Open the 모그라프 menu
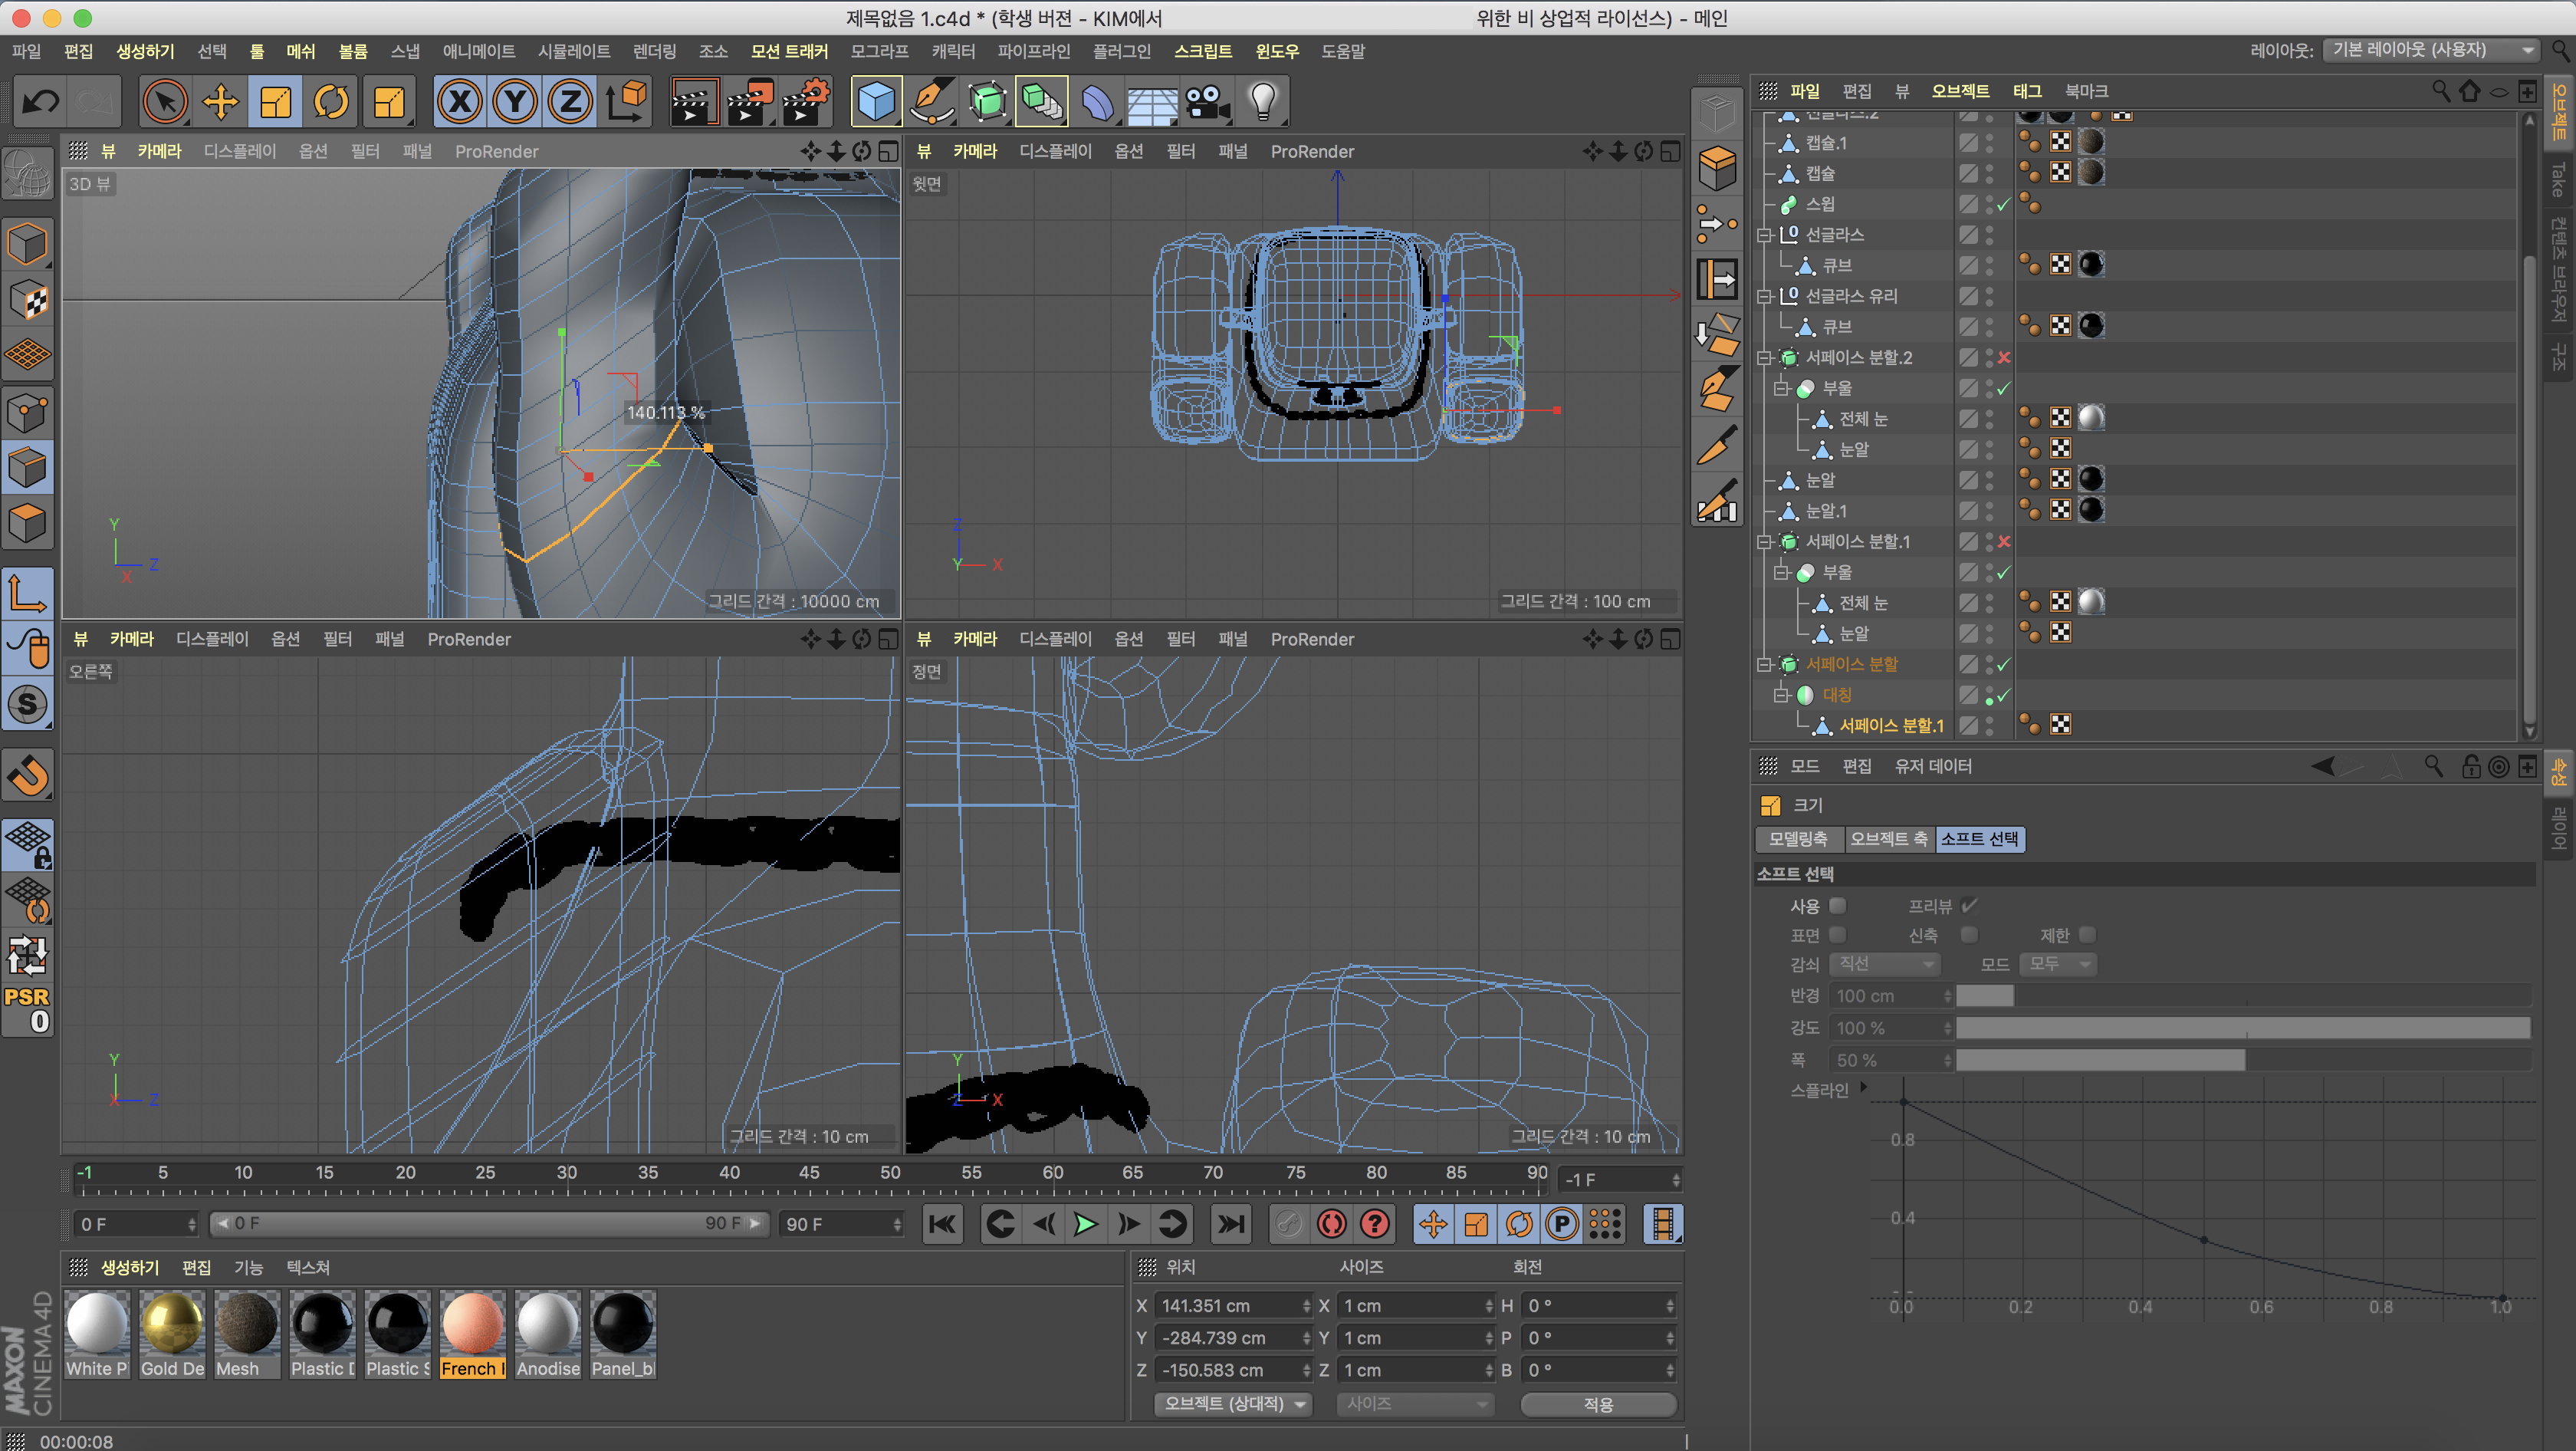The height and width of the screenshot is (1451, 2576). (879, 51)
